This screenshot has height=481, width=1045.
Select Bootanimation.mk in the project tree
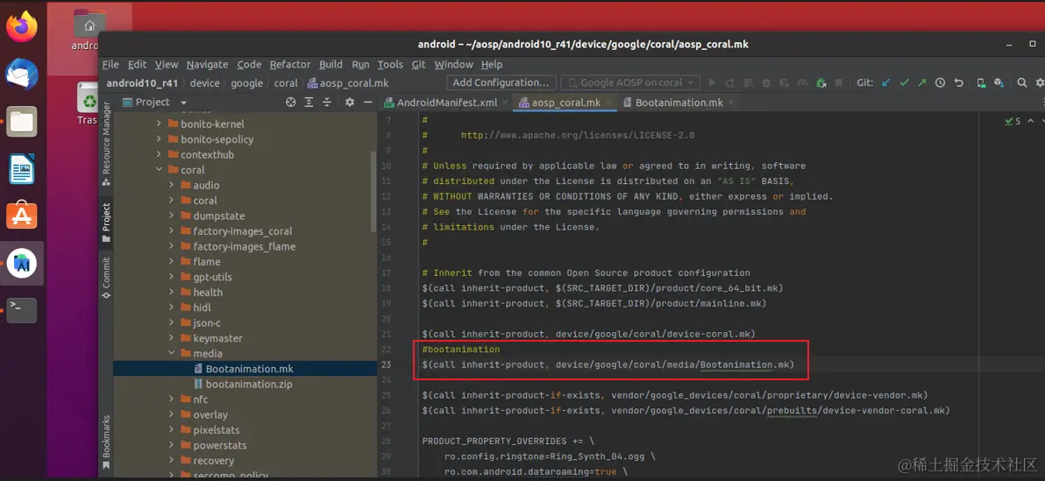[x=245, y=369]
